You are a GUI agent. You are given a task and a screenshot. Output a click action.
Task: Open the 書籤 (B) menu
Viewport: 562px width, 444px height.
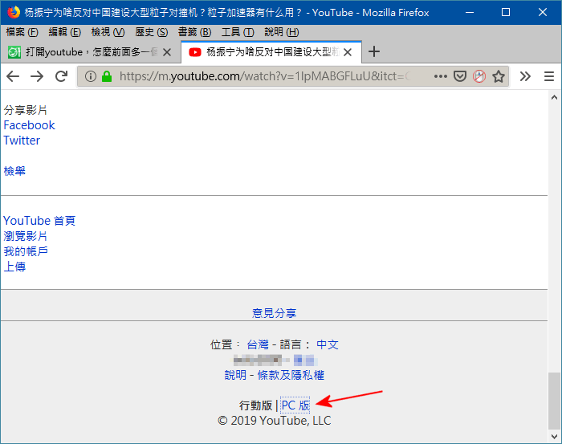[194, 32]
